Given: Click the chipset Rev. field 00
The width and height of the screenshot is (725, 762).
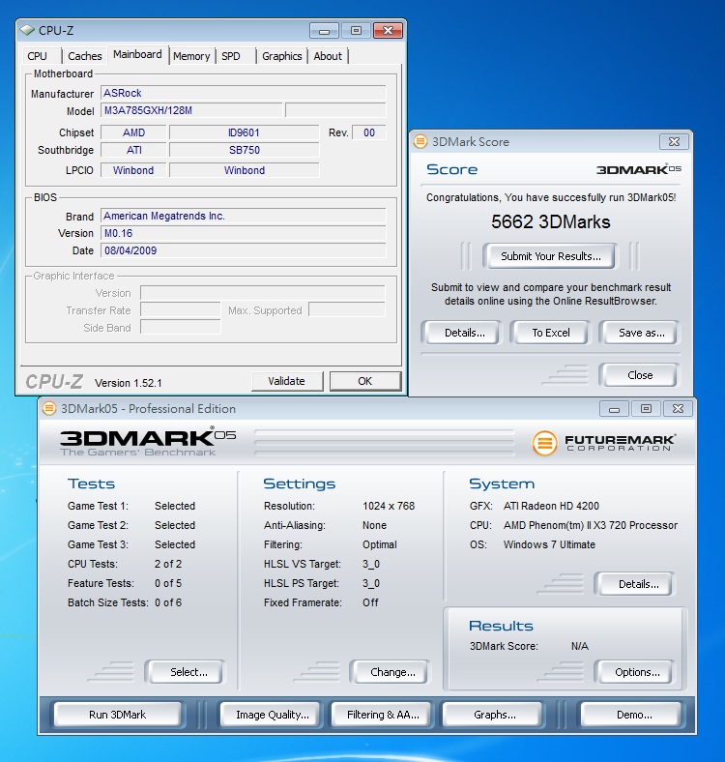Looking at the screenshot, I should pyautogui.click(x=369, y=132).
